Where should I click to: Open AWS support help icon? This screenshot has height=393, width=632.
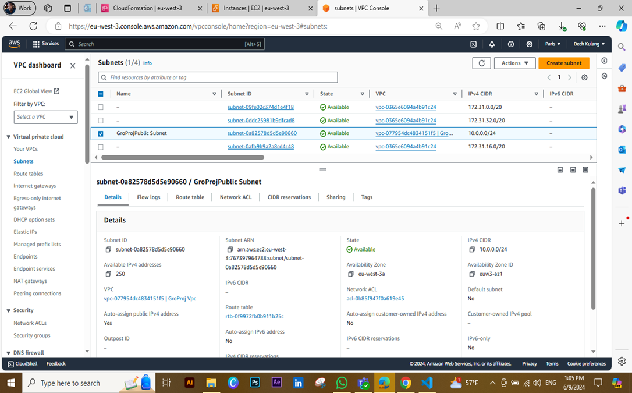511,44
